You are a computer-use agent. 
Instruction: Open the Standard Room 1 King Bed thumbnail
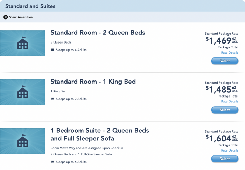tap(23, 92)
